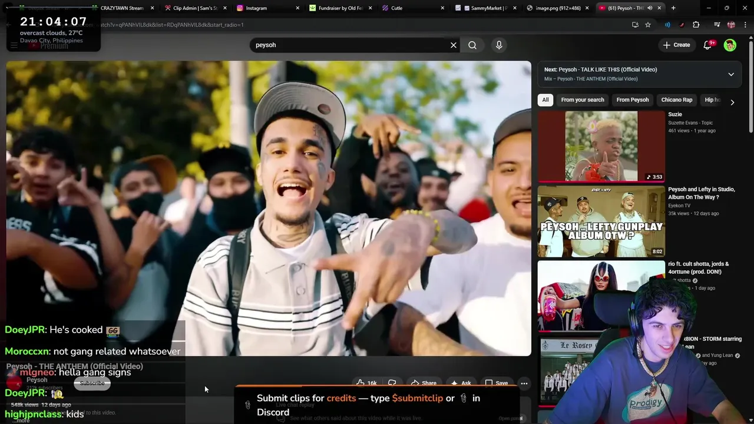
Task: Show more filter chips with right arrow
Action: point(732,102)
